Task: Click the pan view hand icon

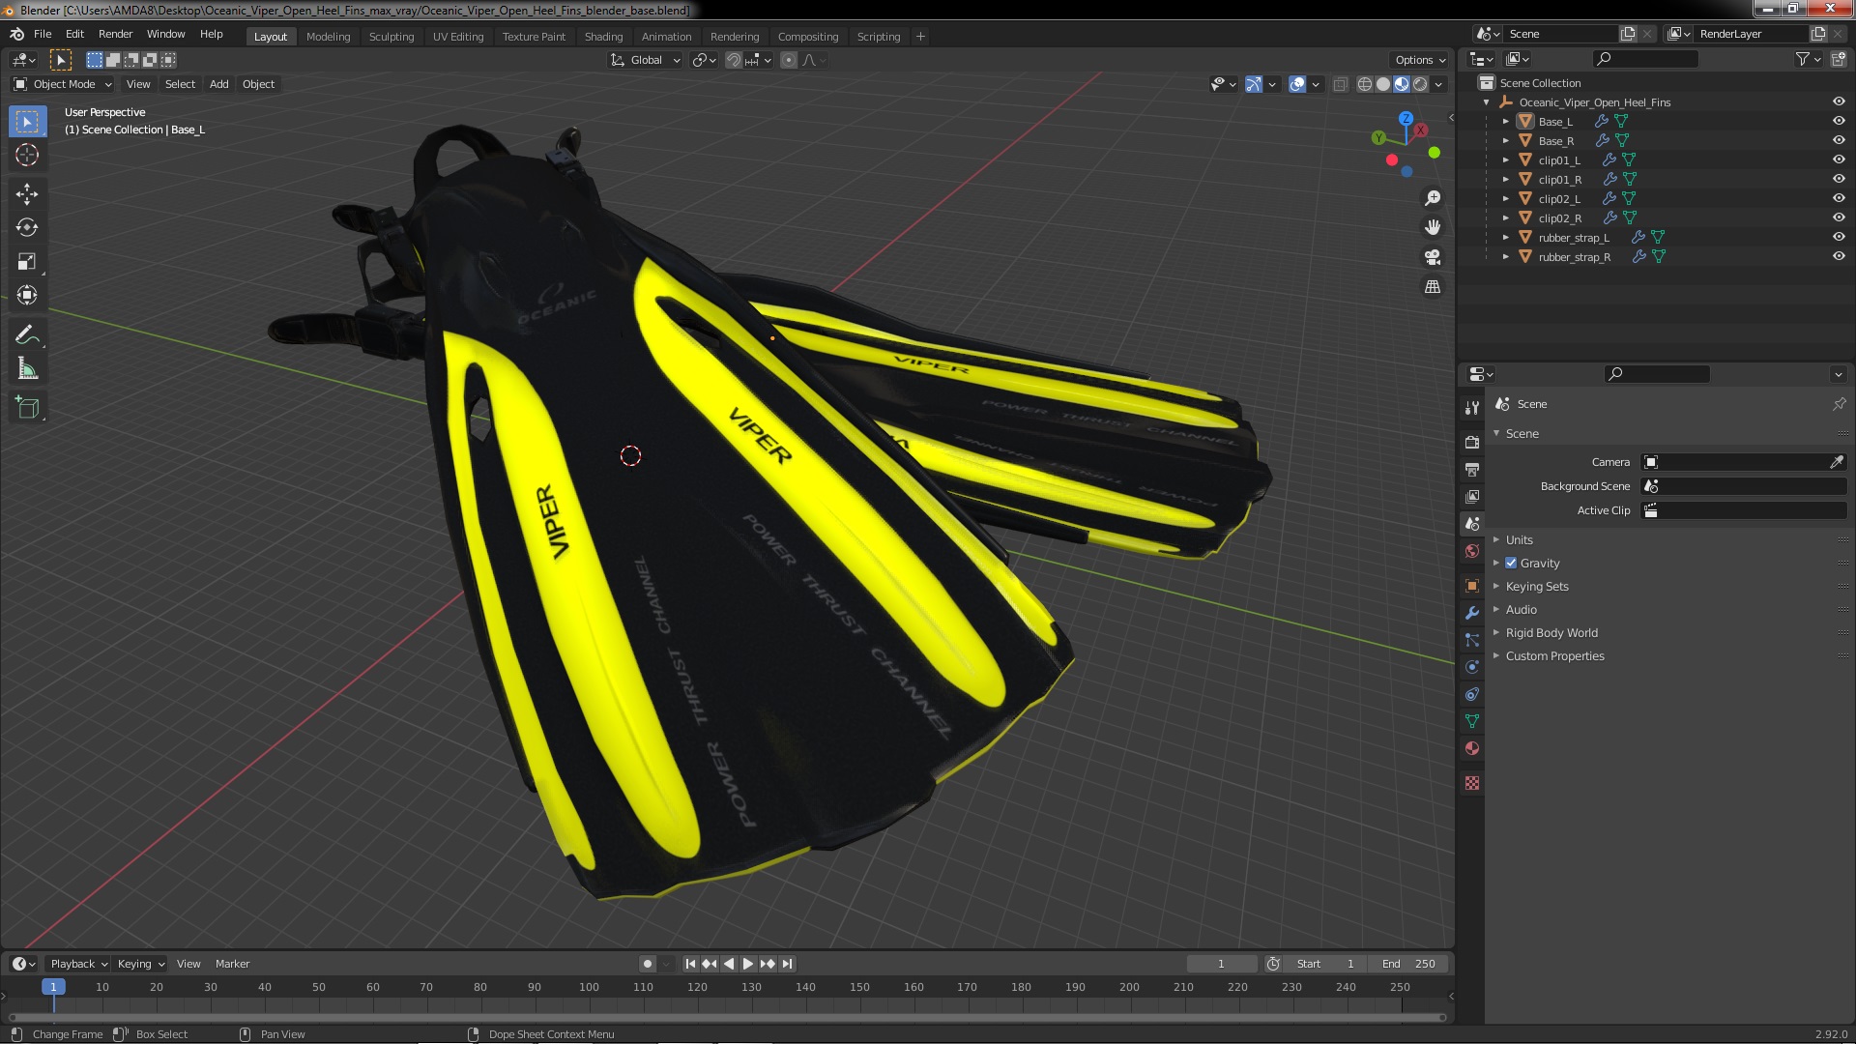Action: [x=1433, y=227]
